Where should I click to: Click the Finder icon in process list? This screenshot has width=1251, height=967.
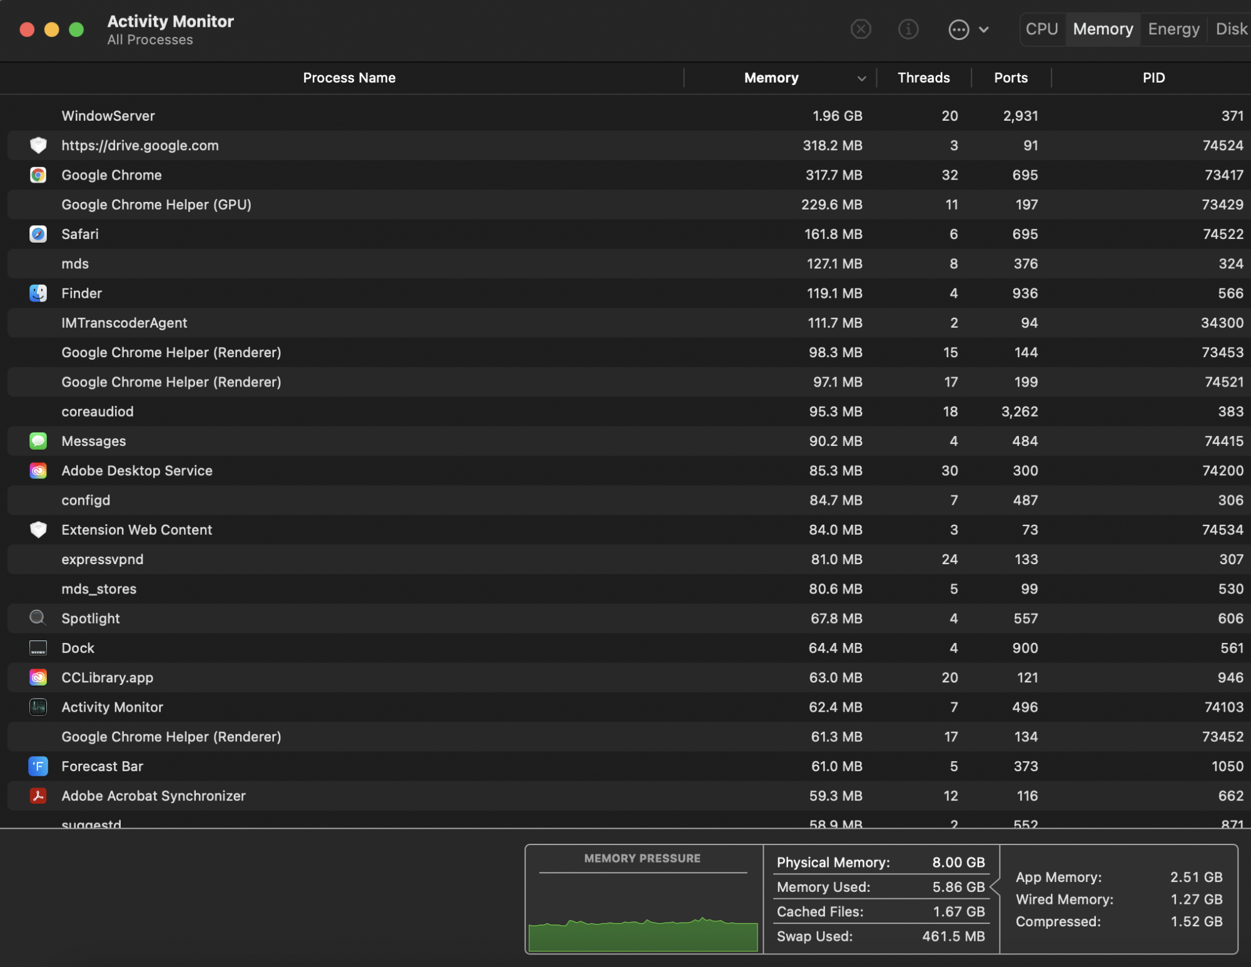pos(38,293)
